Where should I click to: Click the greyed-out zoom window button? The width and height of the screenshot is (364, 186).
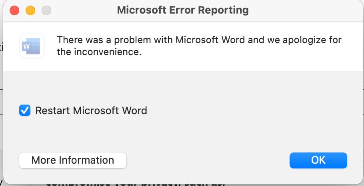47,10
